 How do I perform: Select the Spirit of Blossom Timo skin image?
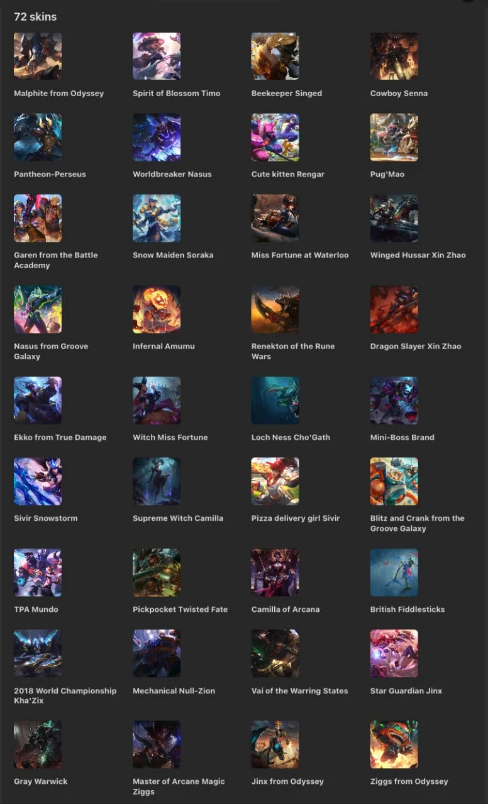click(157, 57)
